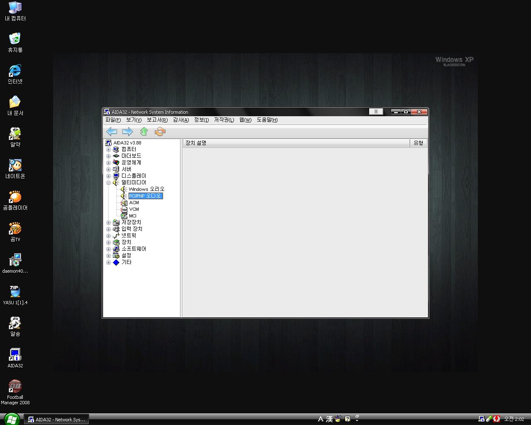The image size is (531, 425).
Task: Select the ACM codec icon
Action: (124, 203)
